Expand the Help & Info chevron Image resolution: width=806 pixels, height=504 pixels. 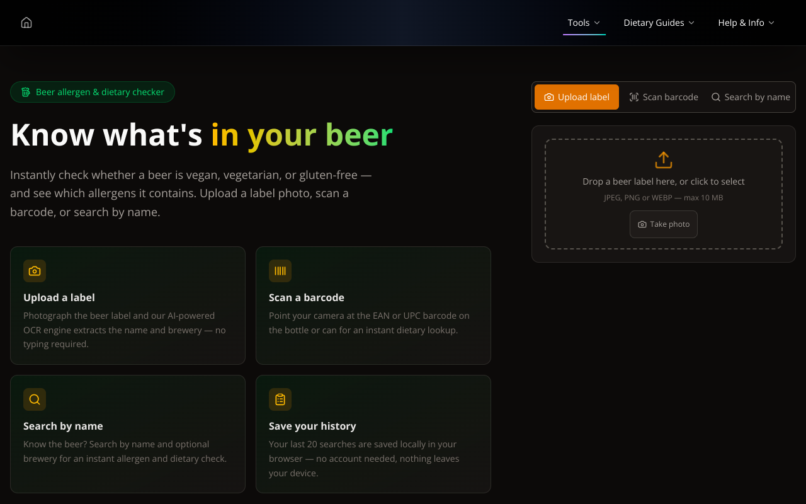coord(771,23)
